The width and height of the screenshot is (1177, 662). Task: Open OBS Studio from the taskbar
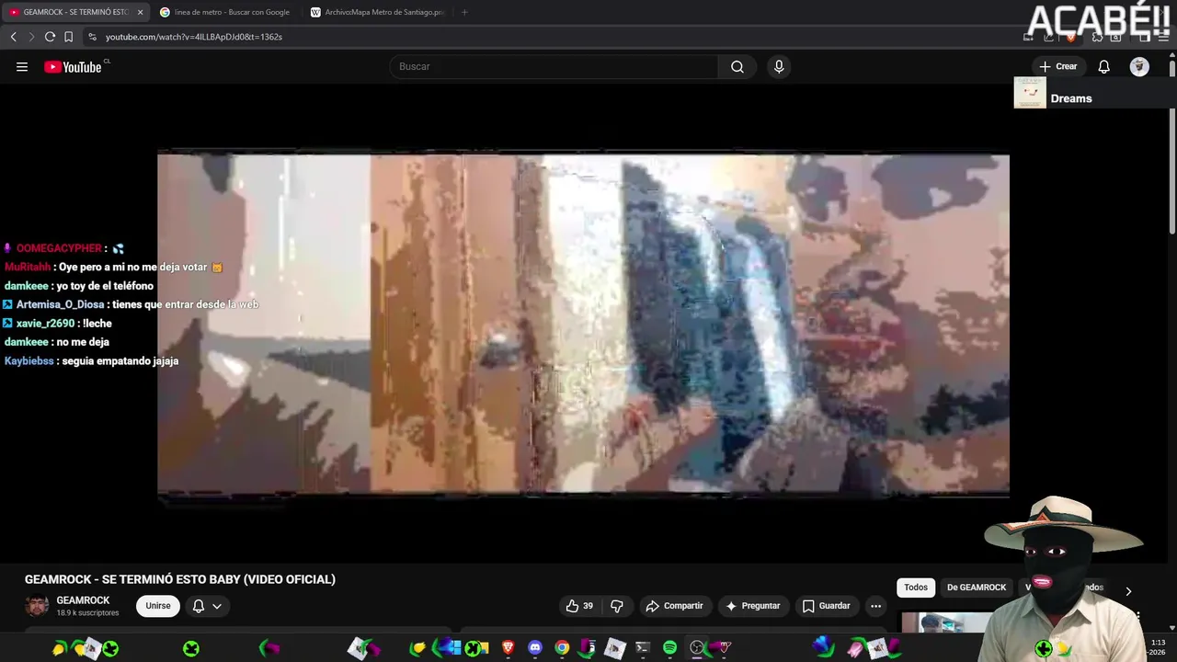point(697,648)
